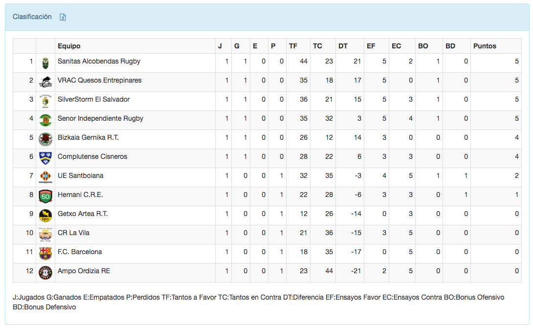The width and height of the screenshot is (533, 328).
Task: Click the UE Santboiana crest
Action: point(45,176)
